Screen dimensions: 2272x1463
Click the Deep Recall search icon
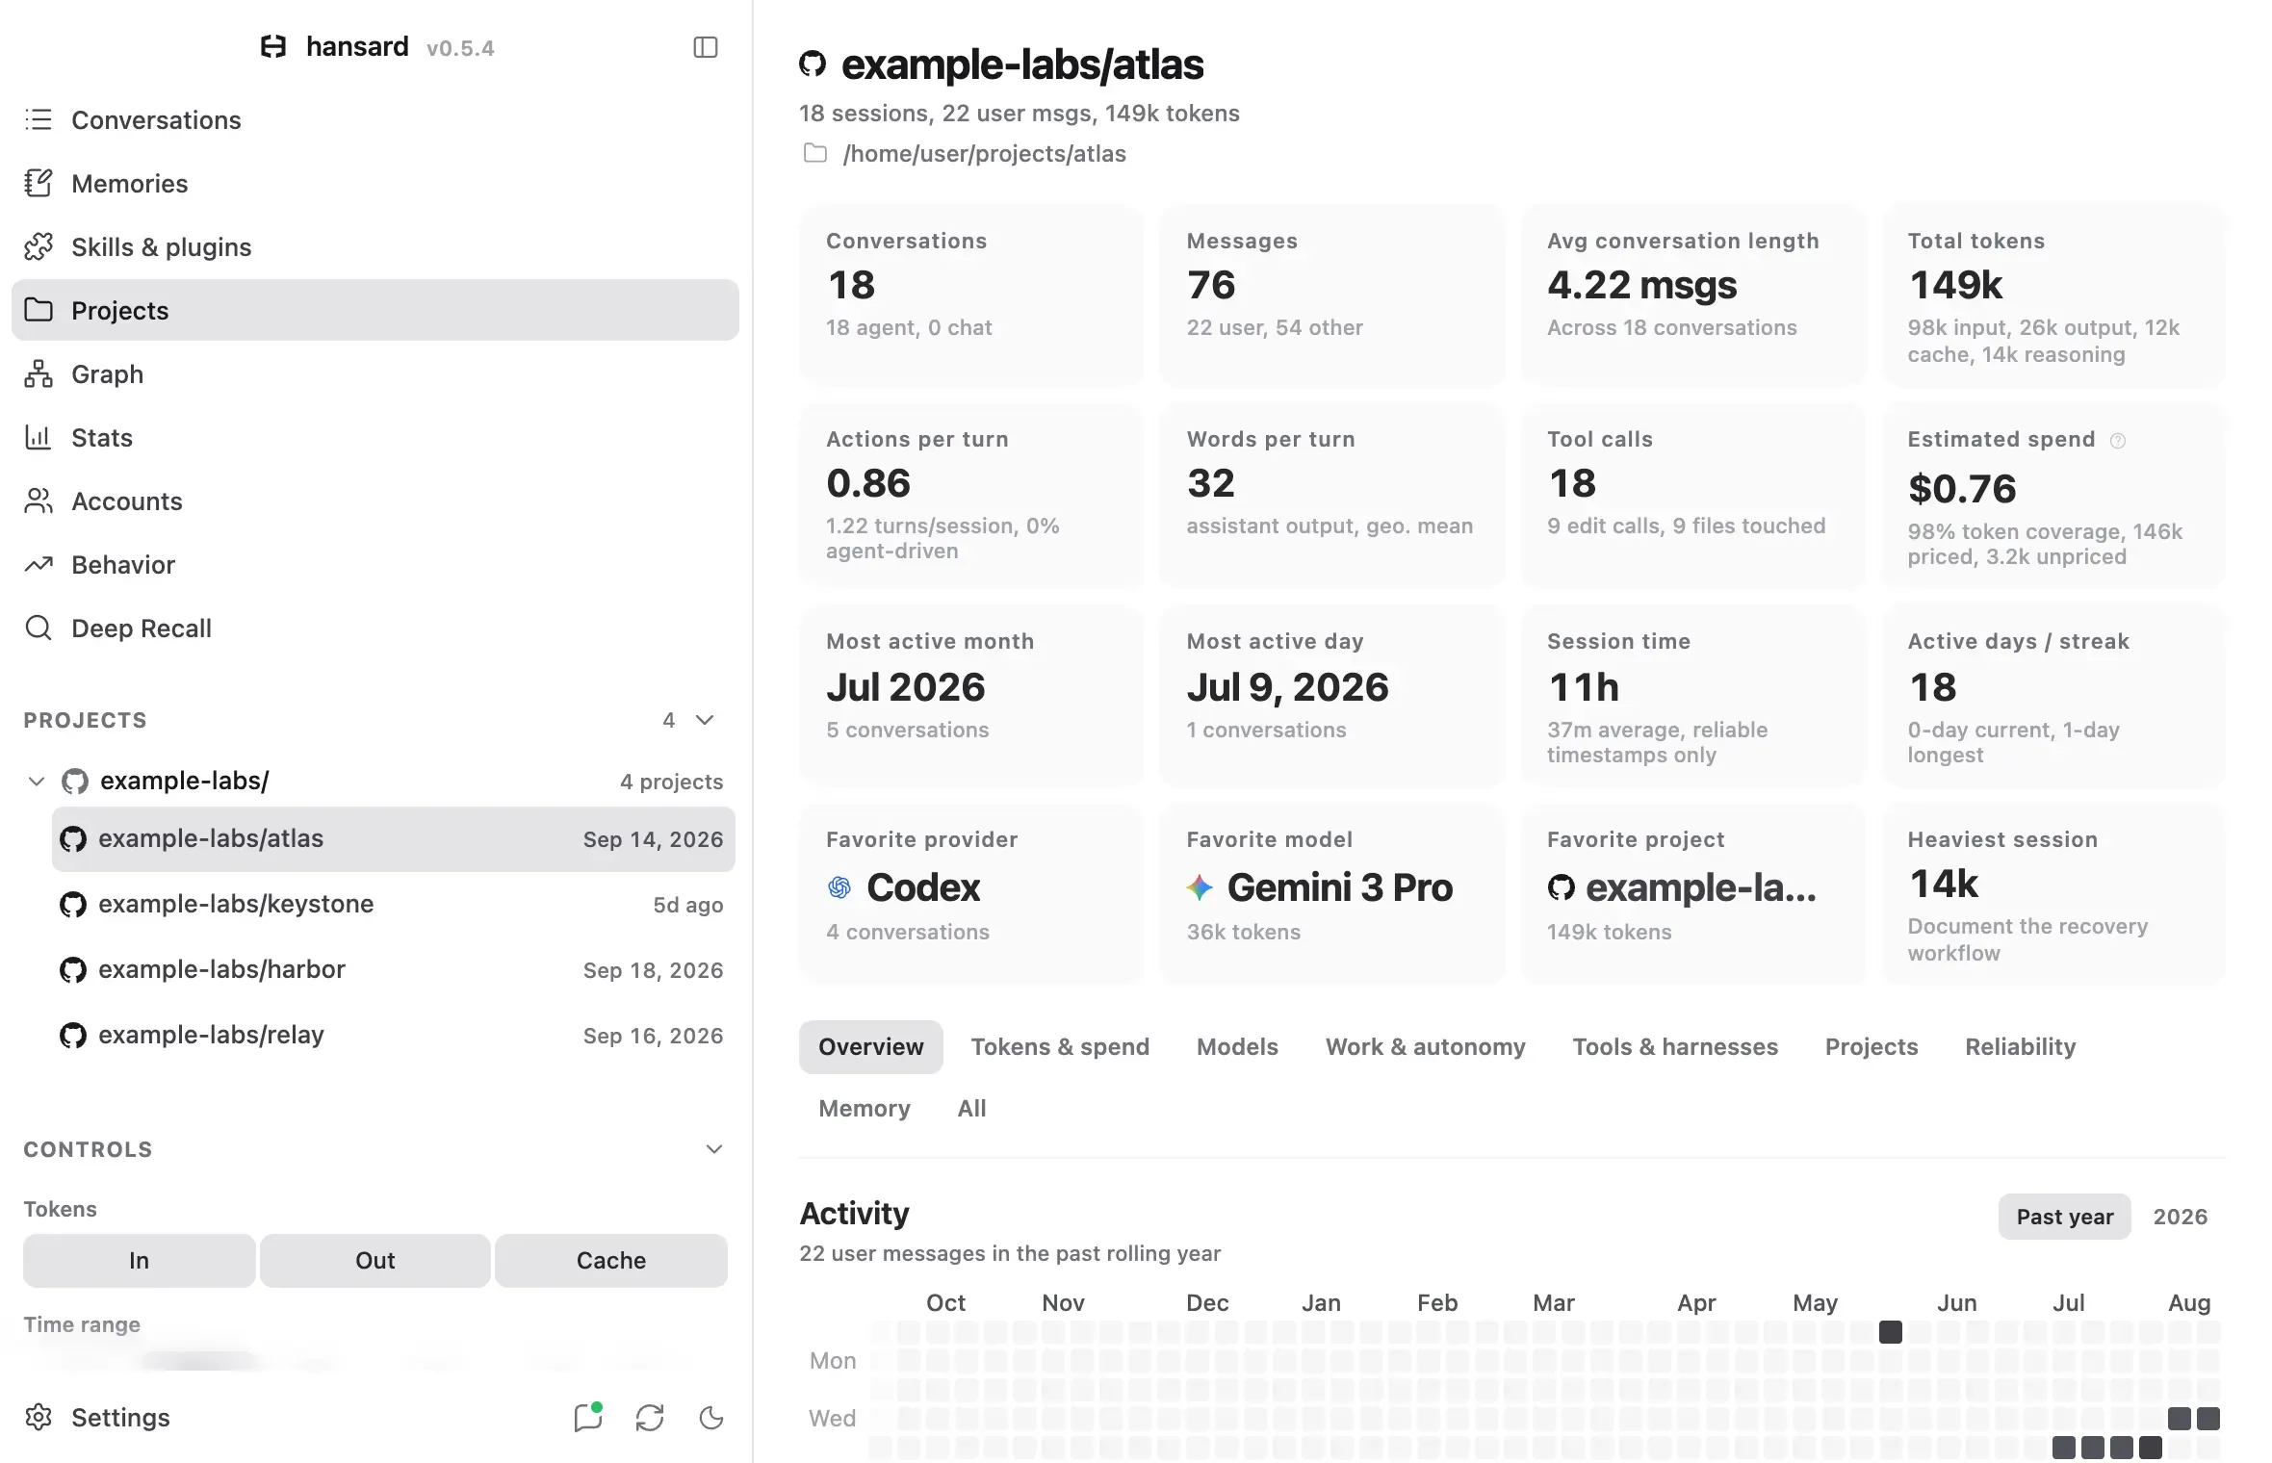[39, 628]
